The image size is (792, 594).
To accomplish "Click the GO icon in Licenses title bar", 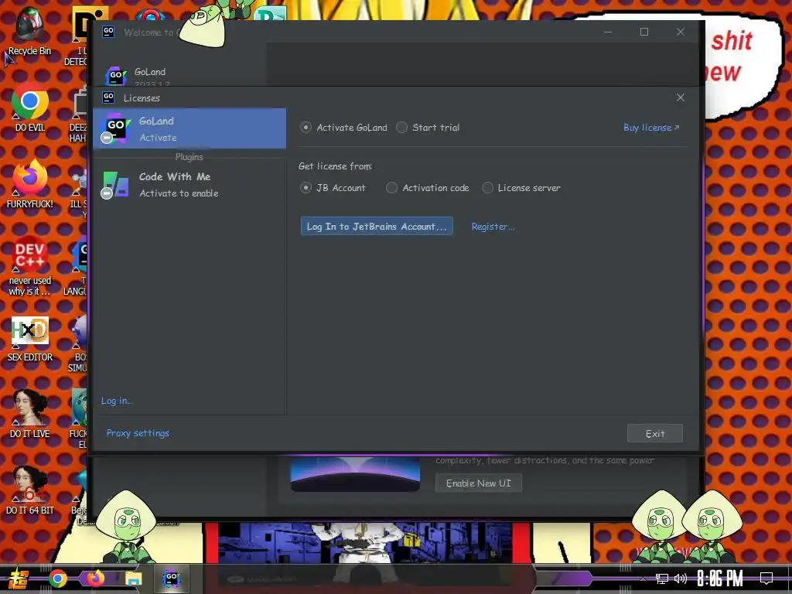I will pos(108,97).
